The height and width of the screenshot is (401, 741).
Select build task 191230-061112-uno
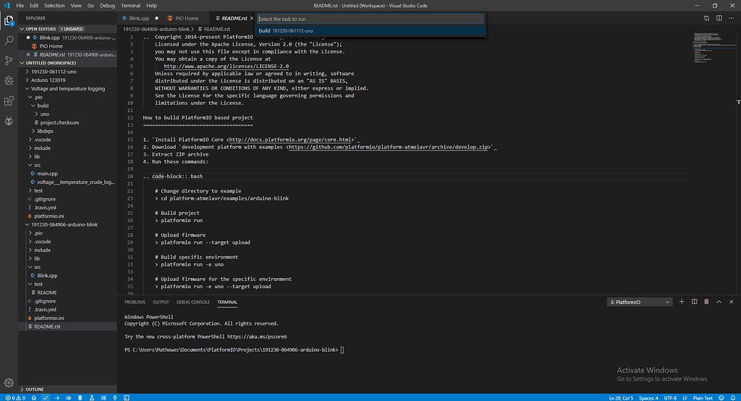coord(370,30)
